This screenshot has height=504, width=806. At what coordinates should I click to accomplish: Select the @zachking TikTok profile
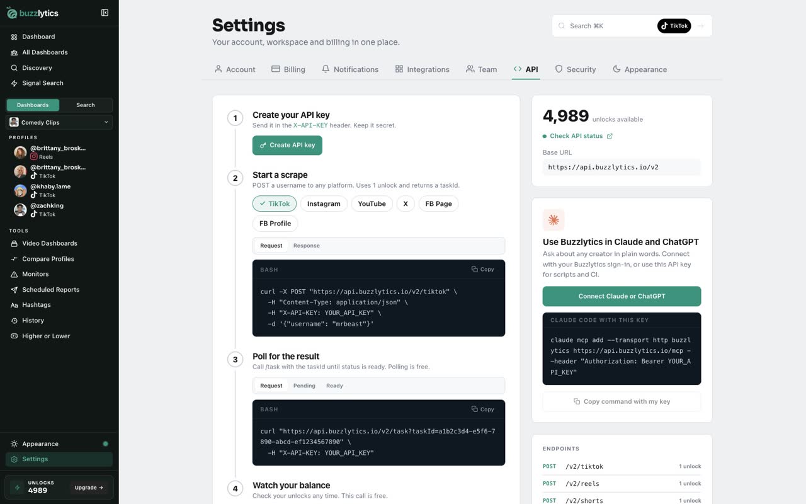click(x=59, y=210)
